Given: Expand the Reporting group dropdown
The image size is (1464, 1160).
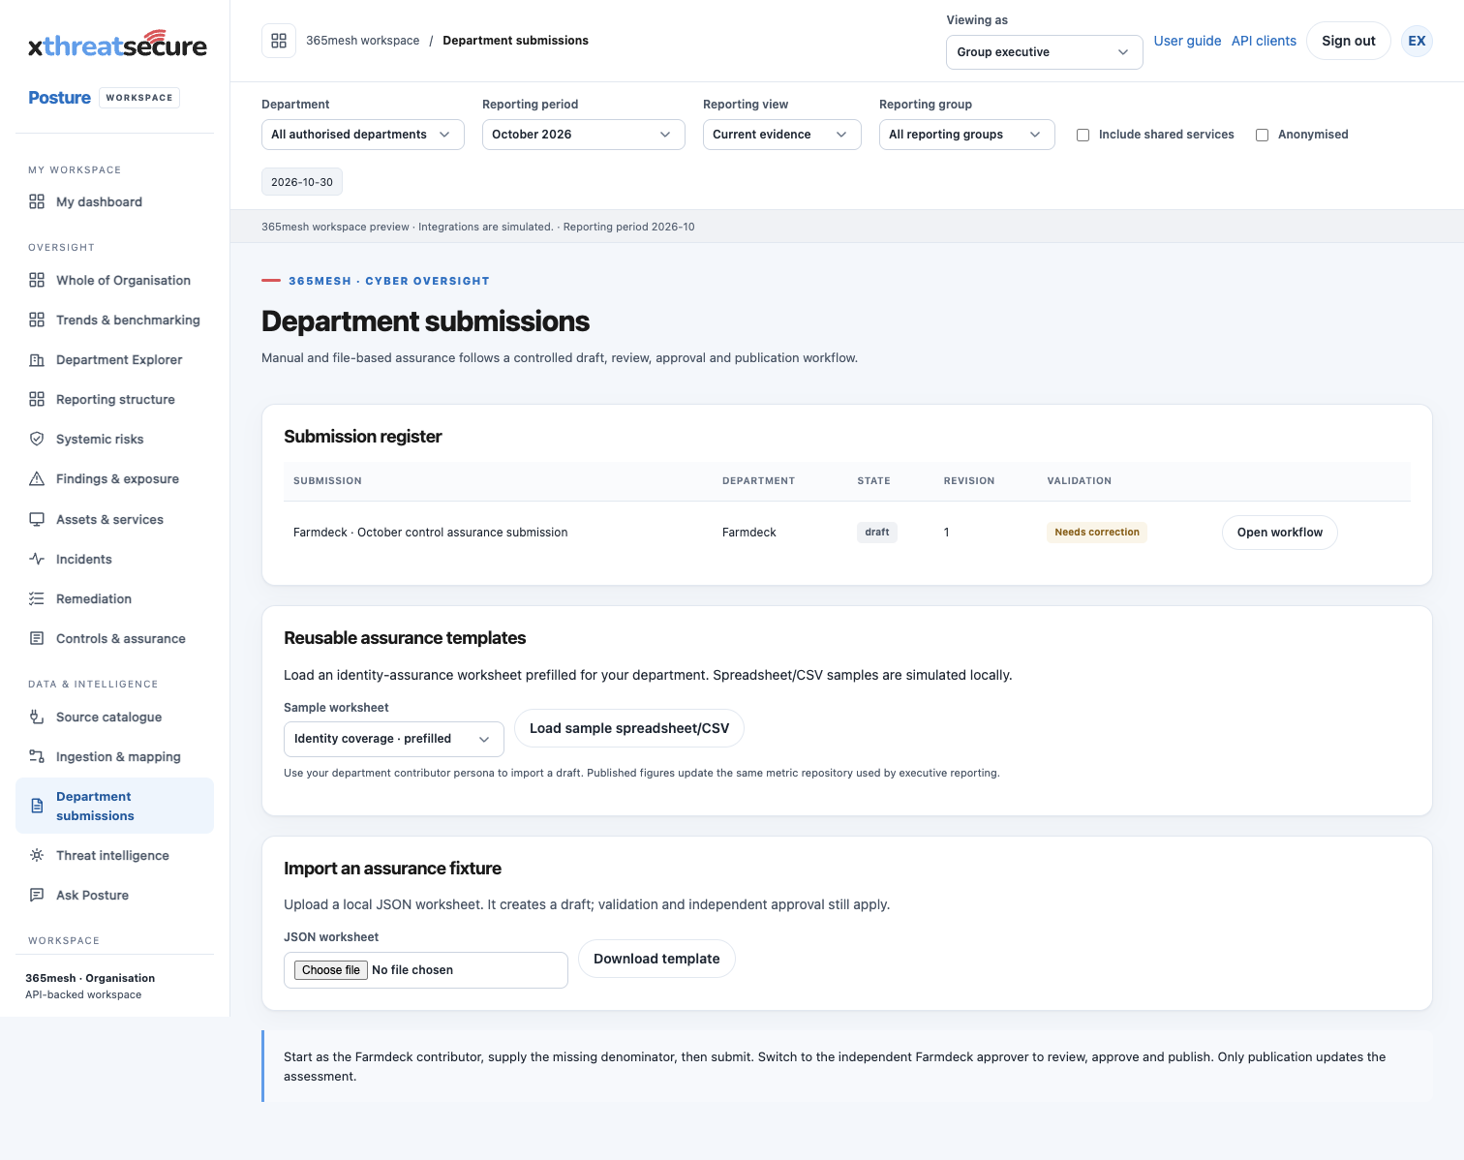Looking at the screenshot, I should pyautogui.click(x=967, y=135).
